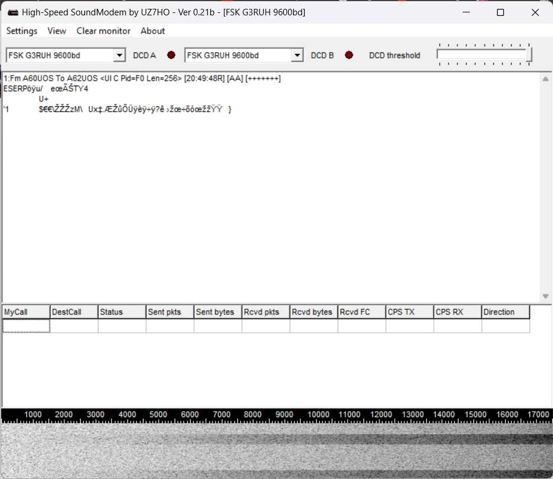Click 'FSK G3RUH 9600bd' text in channel A combo
Viewport: 553px width, 479px height.
coord(44,55)
